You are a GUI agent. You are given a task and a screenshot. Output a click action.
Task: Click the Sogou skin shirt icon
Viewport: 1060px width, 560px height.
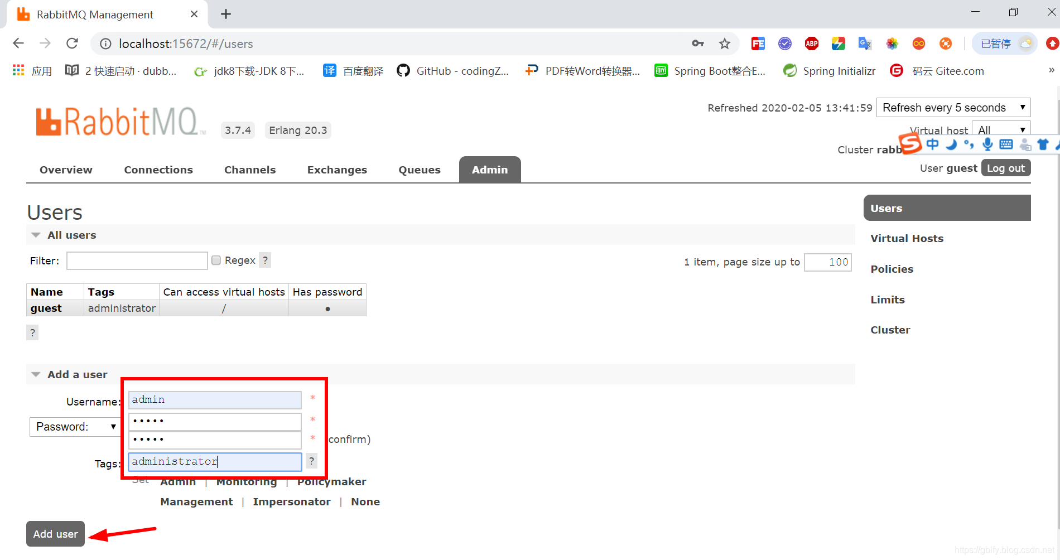pos(1043,144)
